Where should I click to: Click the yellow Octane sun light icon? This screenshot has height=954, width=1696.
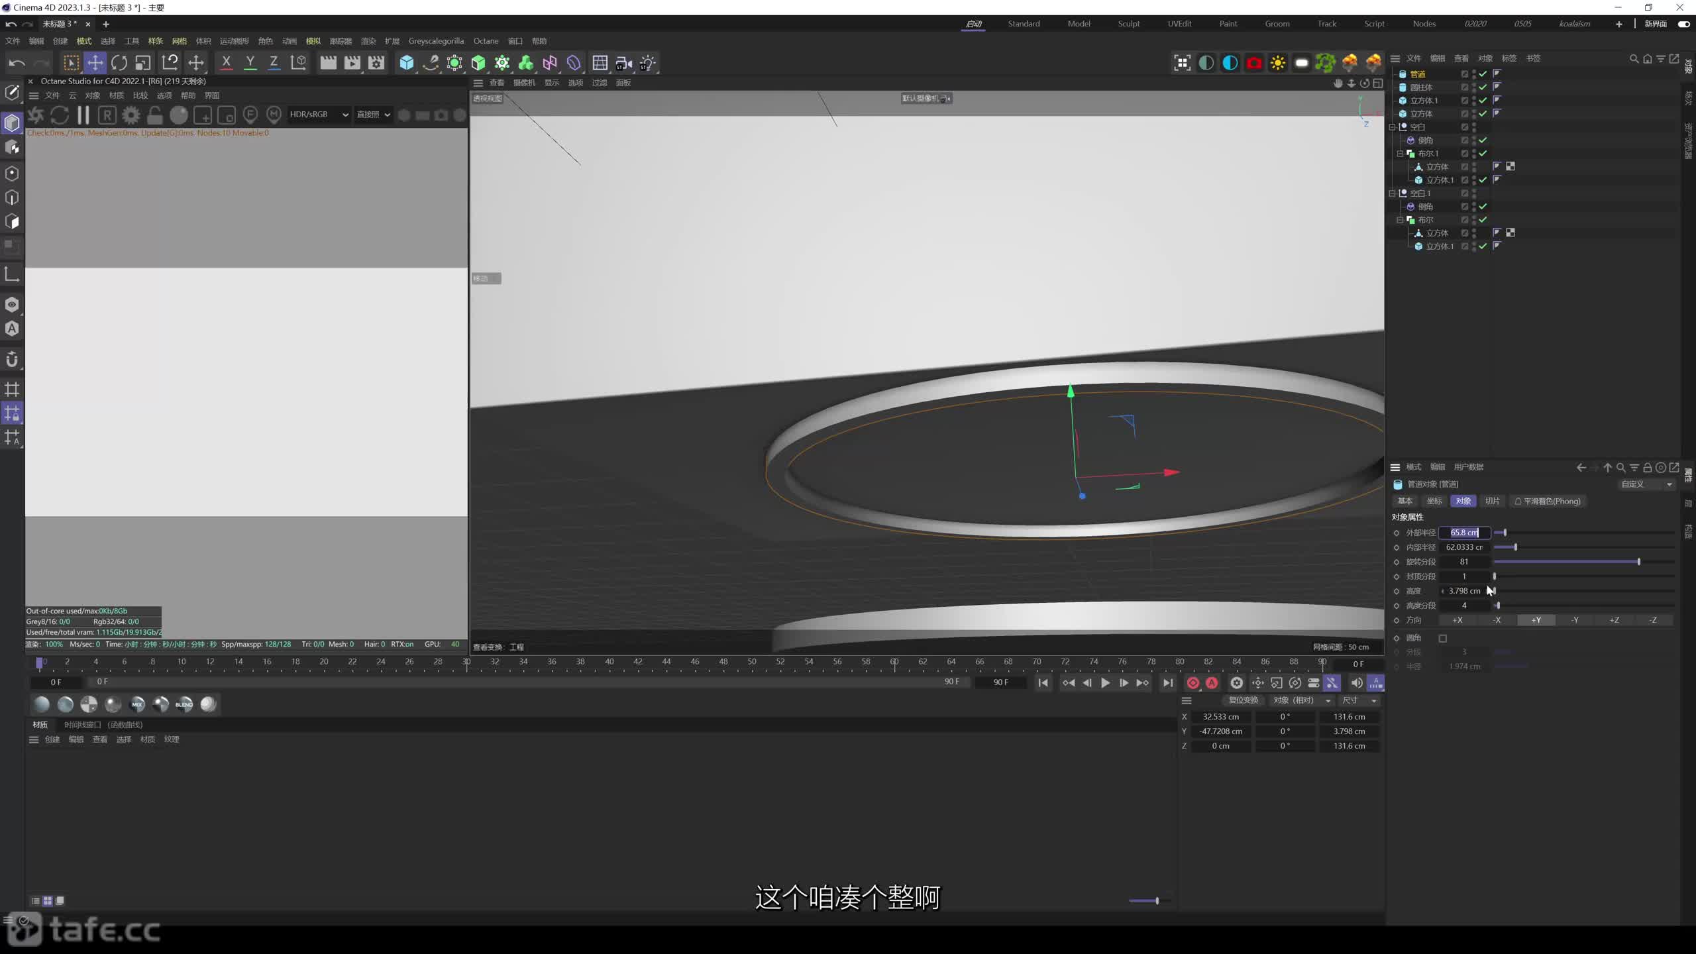[x=1278, y=63]
